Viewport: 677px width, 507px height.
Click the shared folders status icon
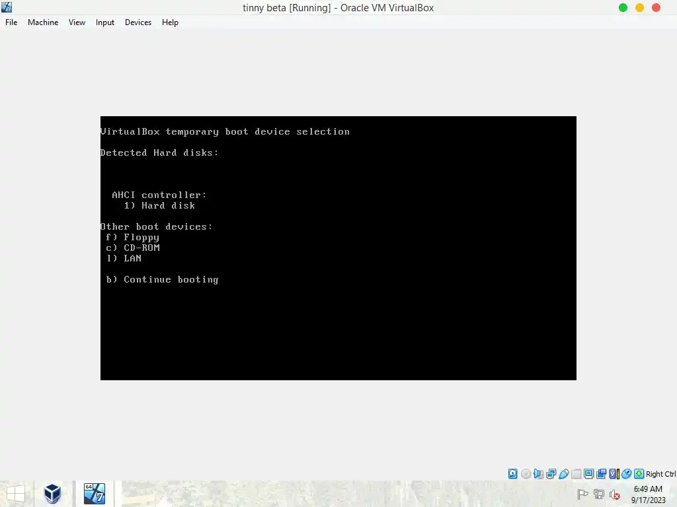(x=576, y=474)
